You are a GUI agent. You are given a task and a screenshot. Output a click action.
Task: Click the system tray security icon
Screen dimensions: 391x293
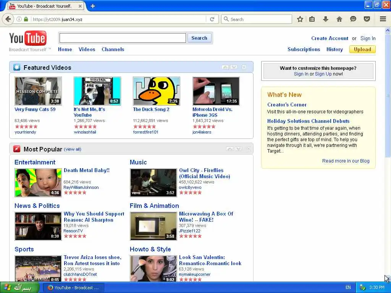tap(363, 288)
